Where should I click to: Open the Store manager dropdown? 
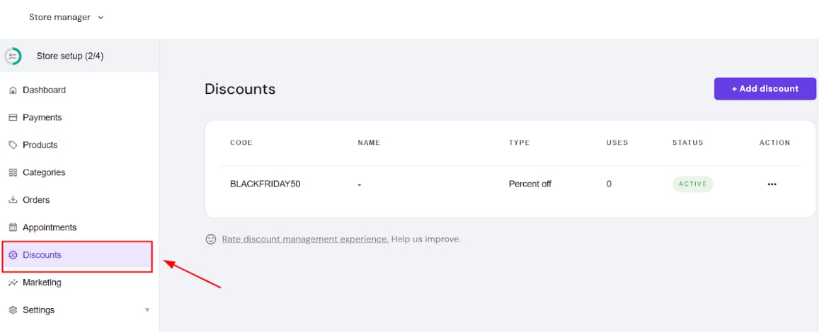(x=66, y=17)
